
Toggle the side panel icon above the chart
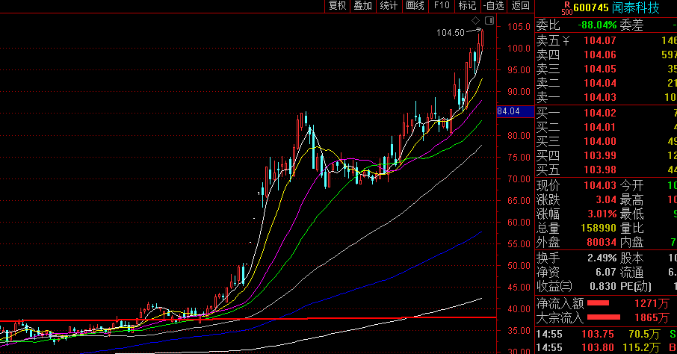click(489, 20)
